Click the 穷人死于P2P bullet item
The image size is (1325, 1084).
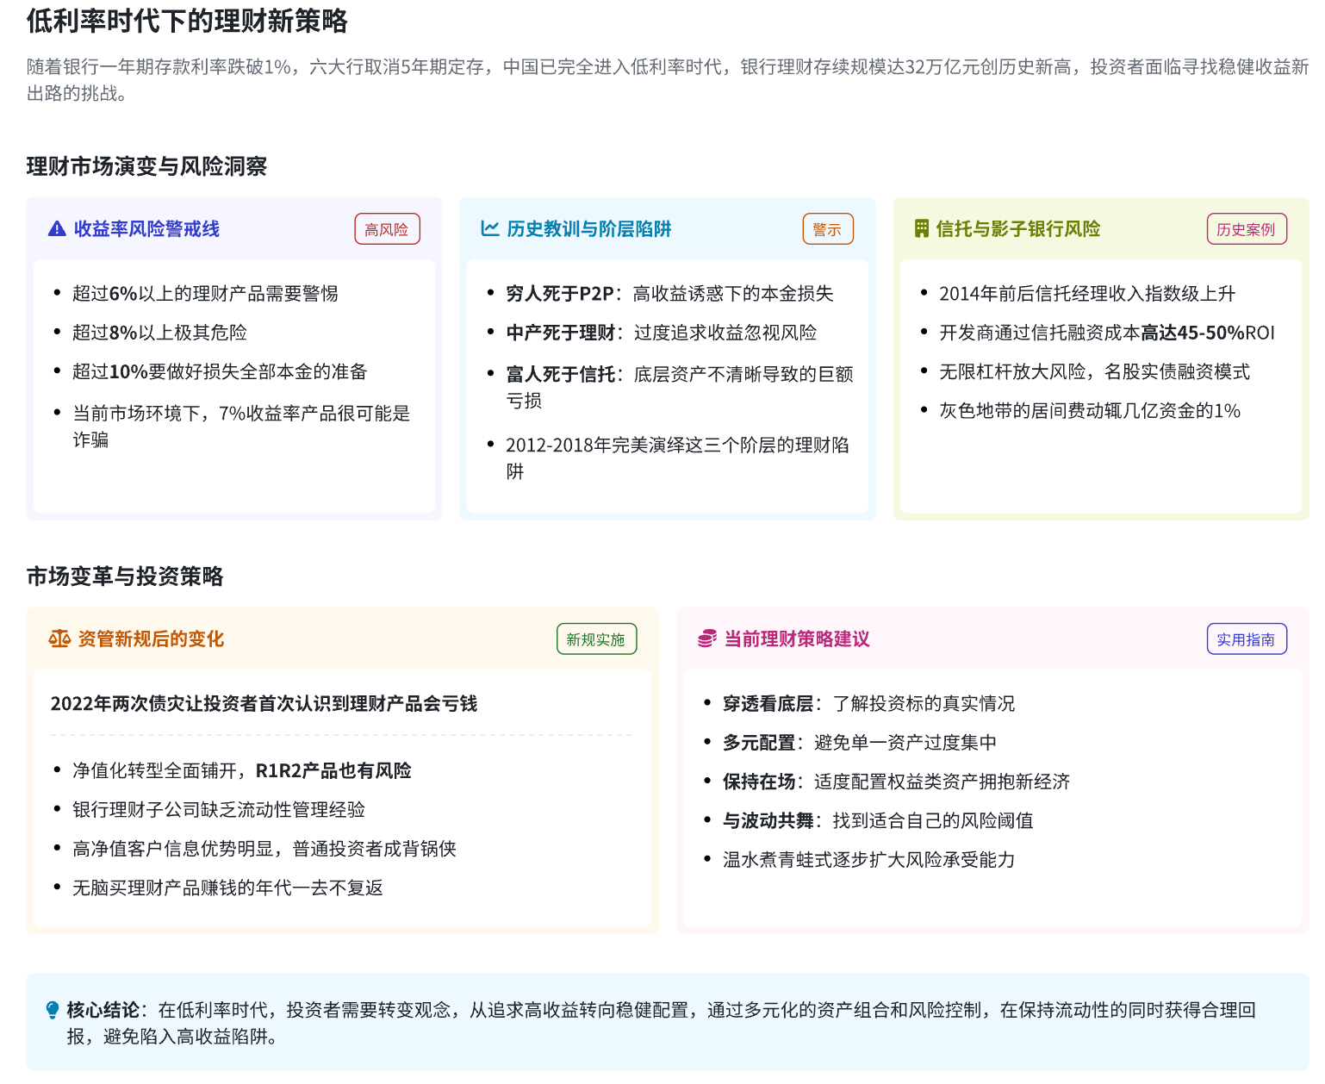tap(669, 294)
